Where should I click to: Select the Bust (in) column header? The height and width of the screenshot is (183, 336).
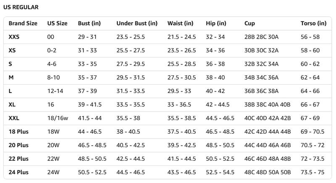click(x=89, y=23)
